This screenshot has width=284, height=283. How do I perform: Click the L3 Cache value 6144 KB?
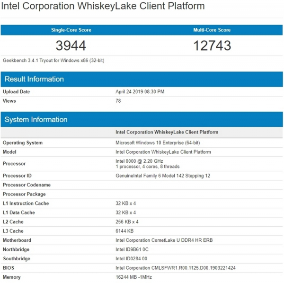(x=125, y=231)
